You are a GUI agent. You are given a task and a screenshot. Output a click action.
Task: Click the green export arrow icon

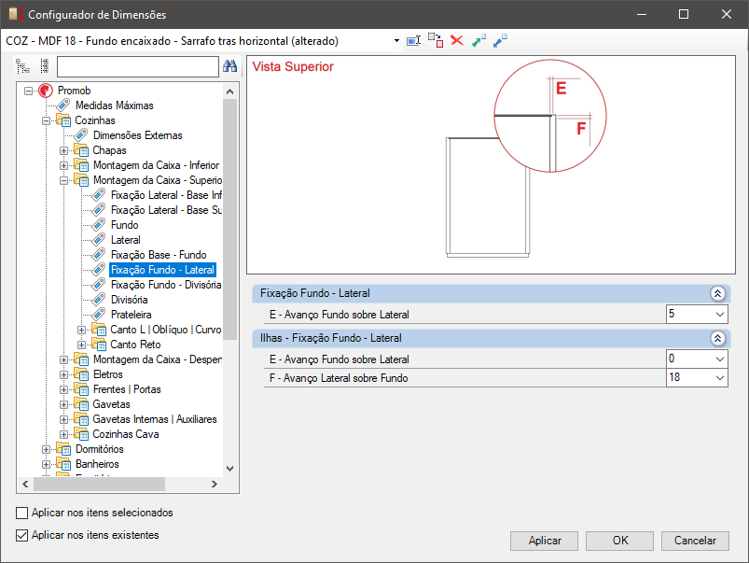tap(479, 41)
